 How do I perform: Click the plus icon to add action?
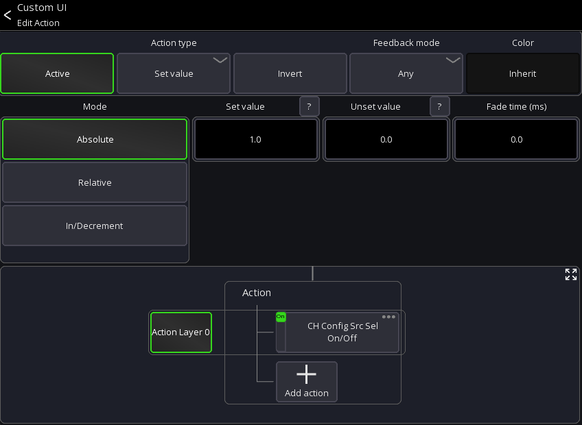(x=306, y=374)
